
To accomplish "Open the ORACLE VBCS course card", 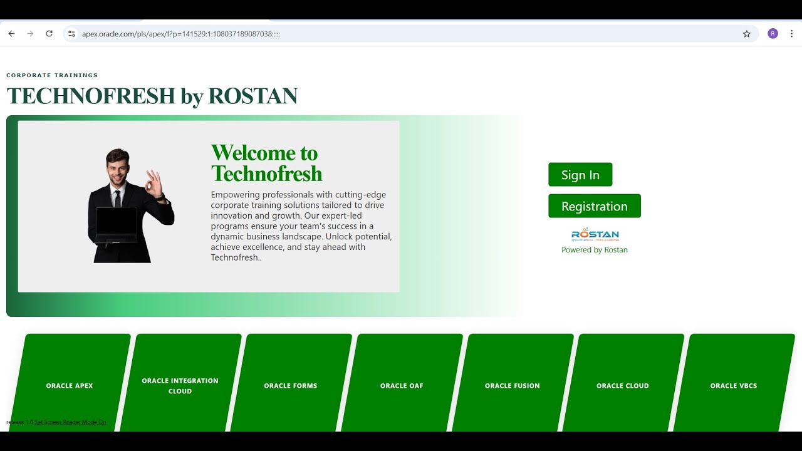I will 734,383.
